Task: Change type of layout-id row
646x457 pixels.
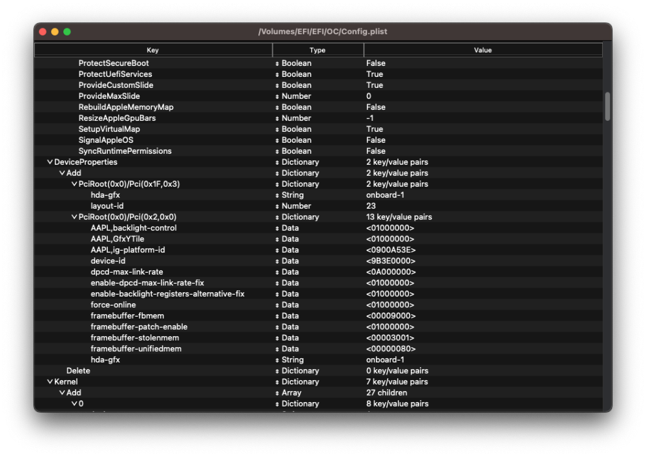Action: [x=277, y=206]
